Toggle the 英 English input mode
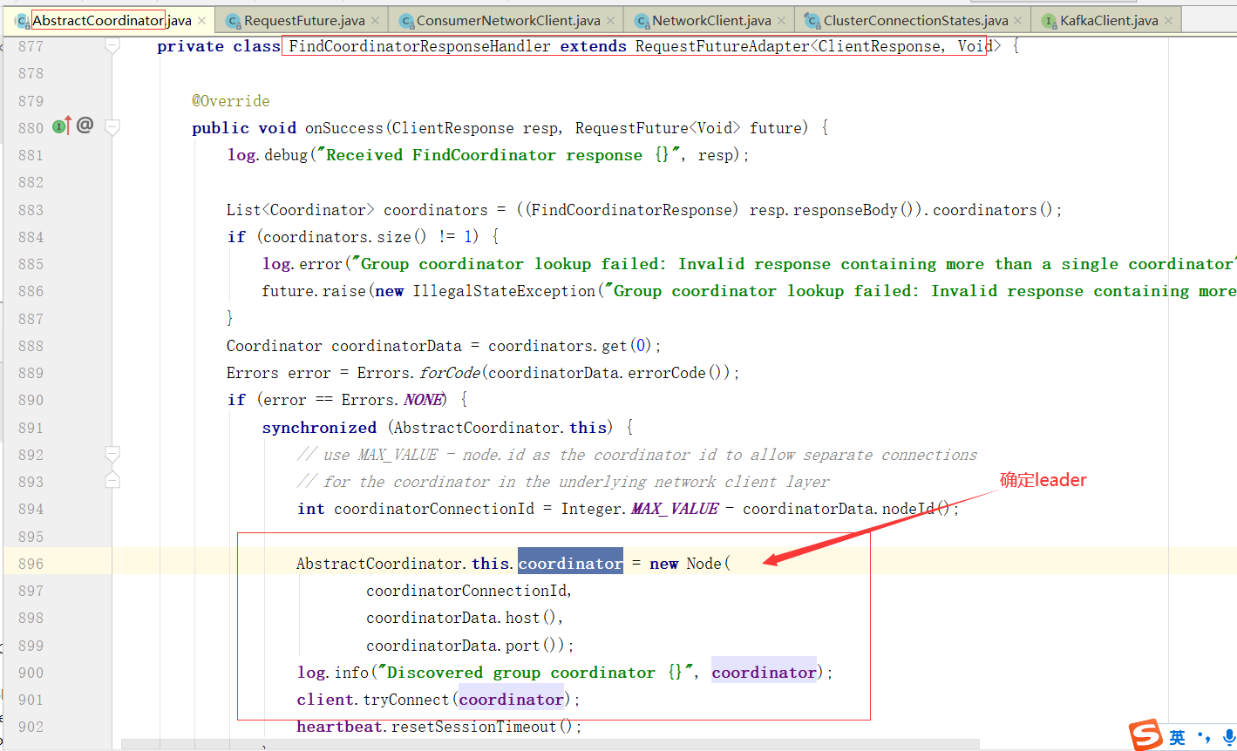Image resolution: width=1237 pixels, height=751 pixels. (1178, 737)
